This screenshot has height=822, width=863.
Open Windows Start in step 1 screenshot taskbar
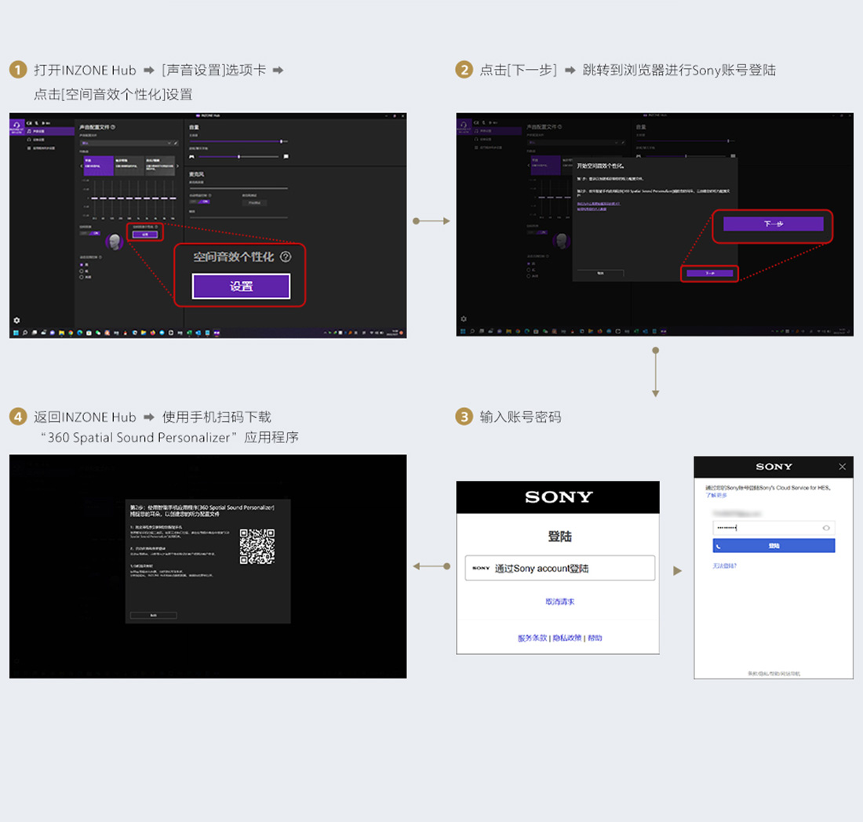coord(16,333)
